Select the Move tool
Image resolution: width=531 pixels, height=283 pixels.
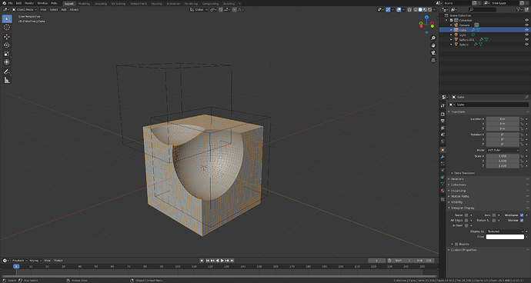click(x=7, y=37)
